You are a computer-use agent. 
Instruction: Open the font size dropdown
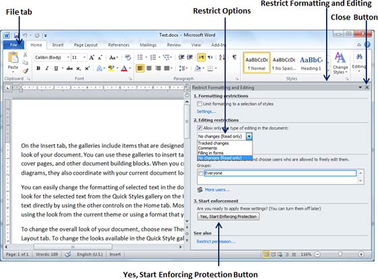84,57
